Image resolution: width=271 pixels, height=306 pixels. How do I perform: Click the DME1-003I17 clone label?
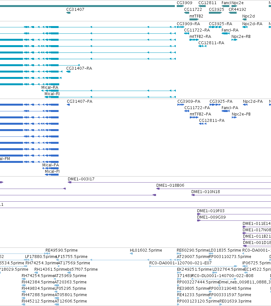coord(81,179)
